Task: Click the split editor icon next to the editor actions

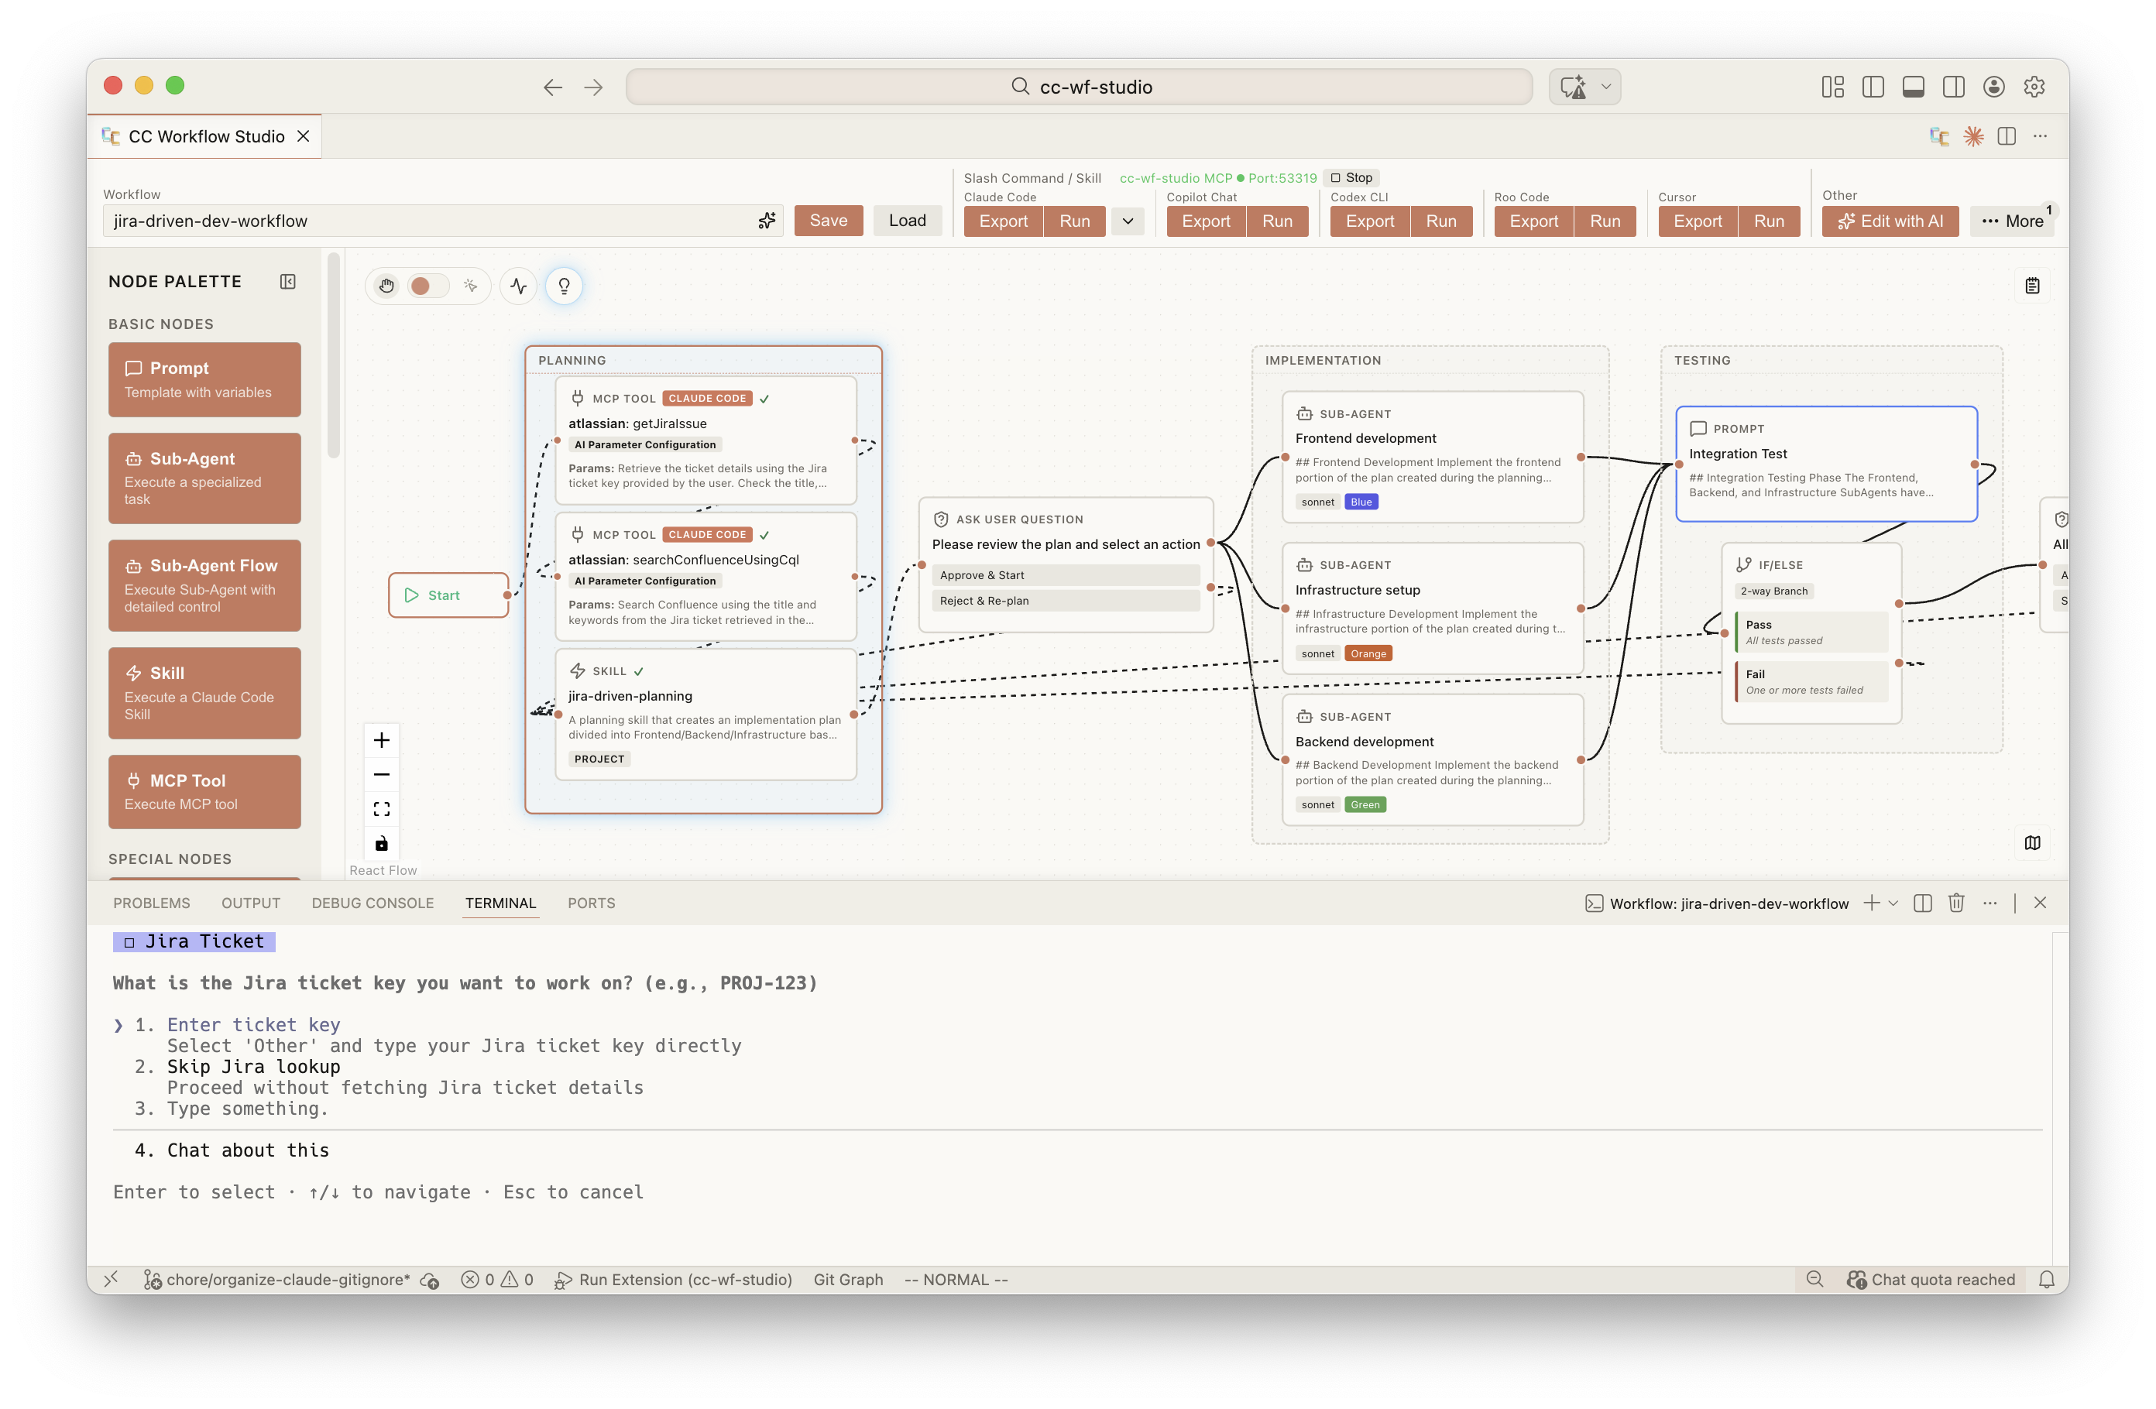Action: click(2007, 135)
